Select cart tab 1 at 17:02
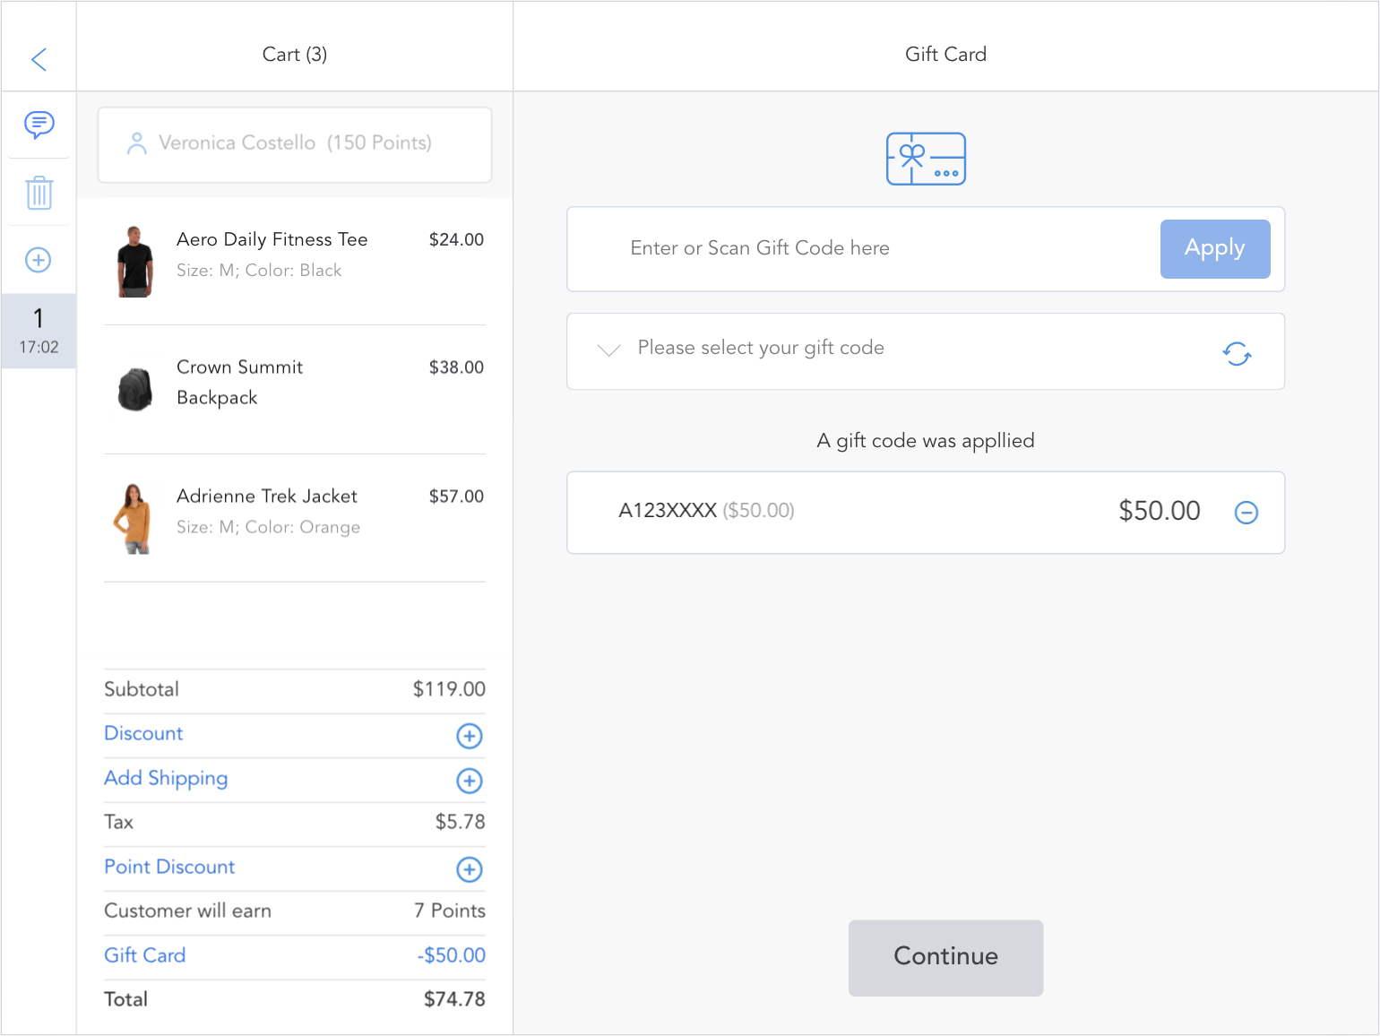 39,331
